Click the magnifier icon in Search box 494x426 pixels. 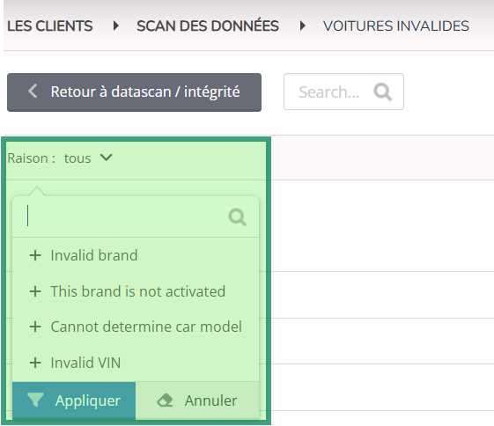click(382, 92)
